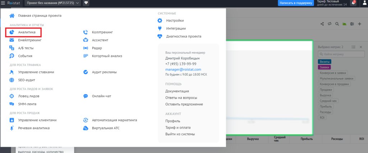This screenshot has height=153, width=368.
Task: Click the Ловец лидов target icon
Action: (x=12, y=96)
